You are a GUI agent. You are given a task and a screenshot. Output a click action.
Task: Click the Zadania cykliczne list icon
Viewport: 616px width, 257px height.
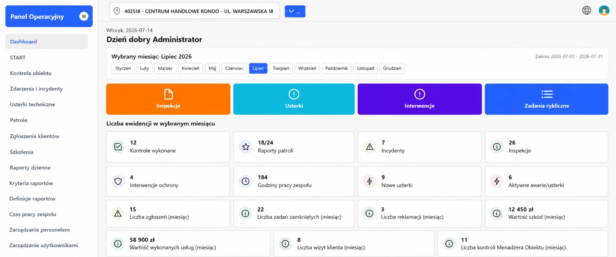(547, 94)
